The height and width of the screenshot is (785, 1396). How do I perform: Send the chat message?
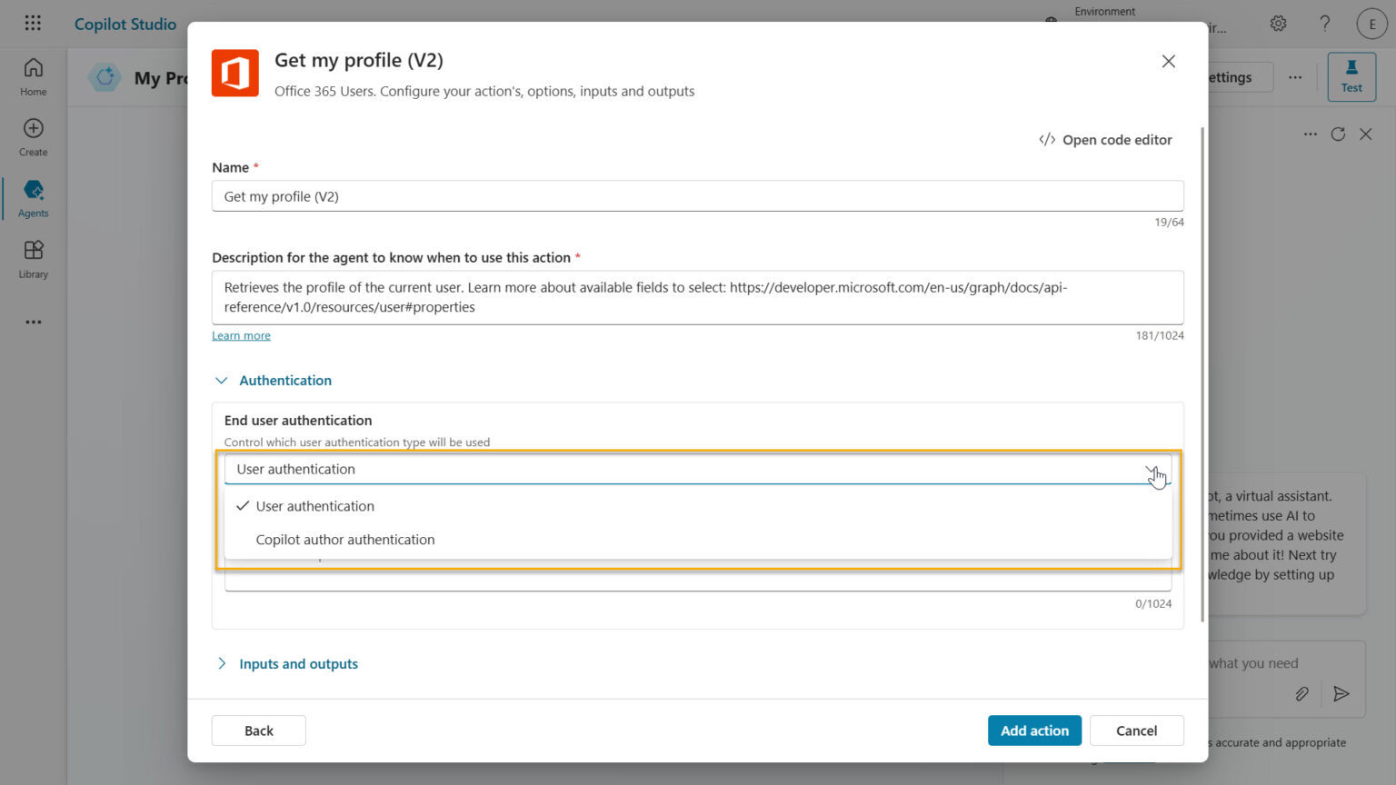(x=1341, y=693)
